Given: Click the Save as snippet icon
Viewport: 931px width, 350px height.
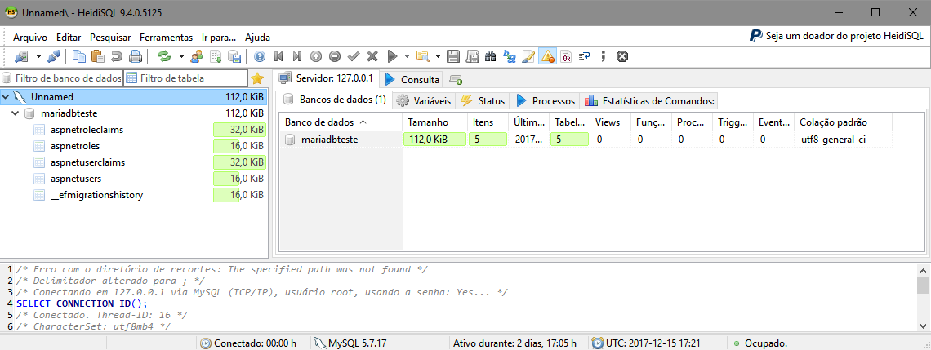Looking at the screenshot, I should coord(473,57).
